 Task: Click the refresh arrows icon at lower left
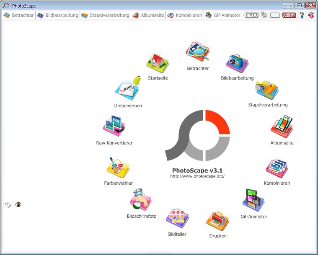click(8, 205)
